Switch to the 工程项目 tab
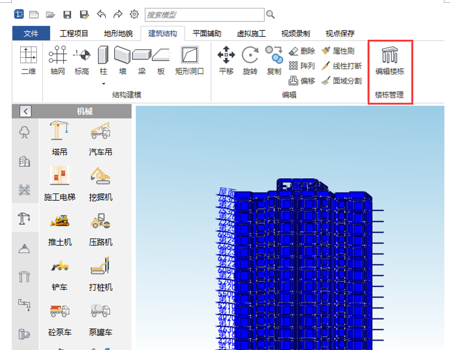The height and width of the screenshot is (350, 450). pos(74,33)
